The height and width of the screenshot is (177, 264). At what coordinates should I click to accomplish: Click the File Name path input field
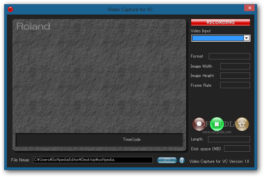(x=93, y=160)
